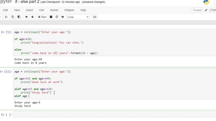
Task: Click 'Study hard' output text
Action: (x=23, y=106)
